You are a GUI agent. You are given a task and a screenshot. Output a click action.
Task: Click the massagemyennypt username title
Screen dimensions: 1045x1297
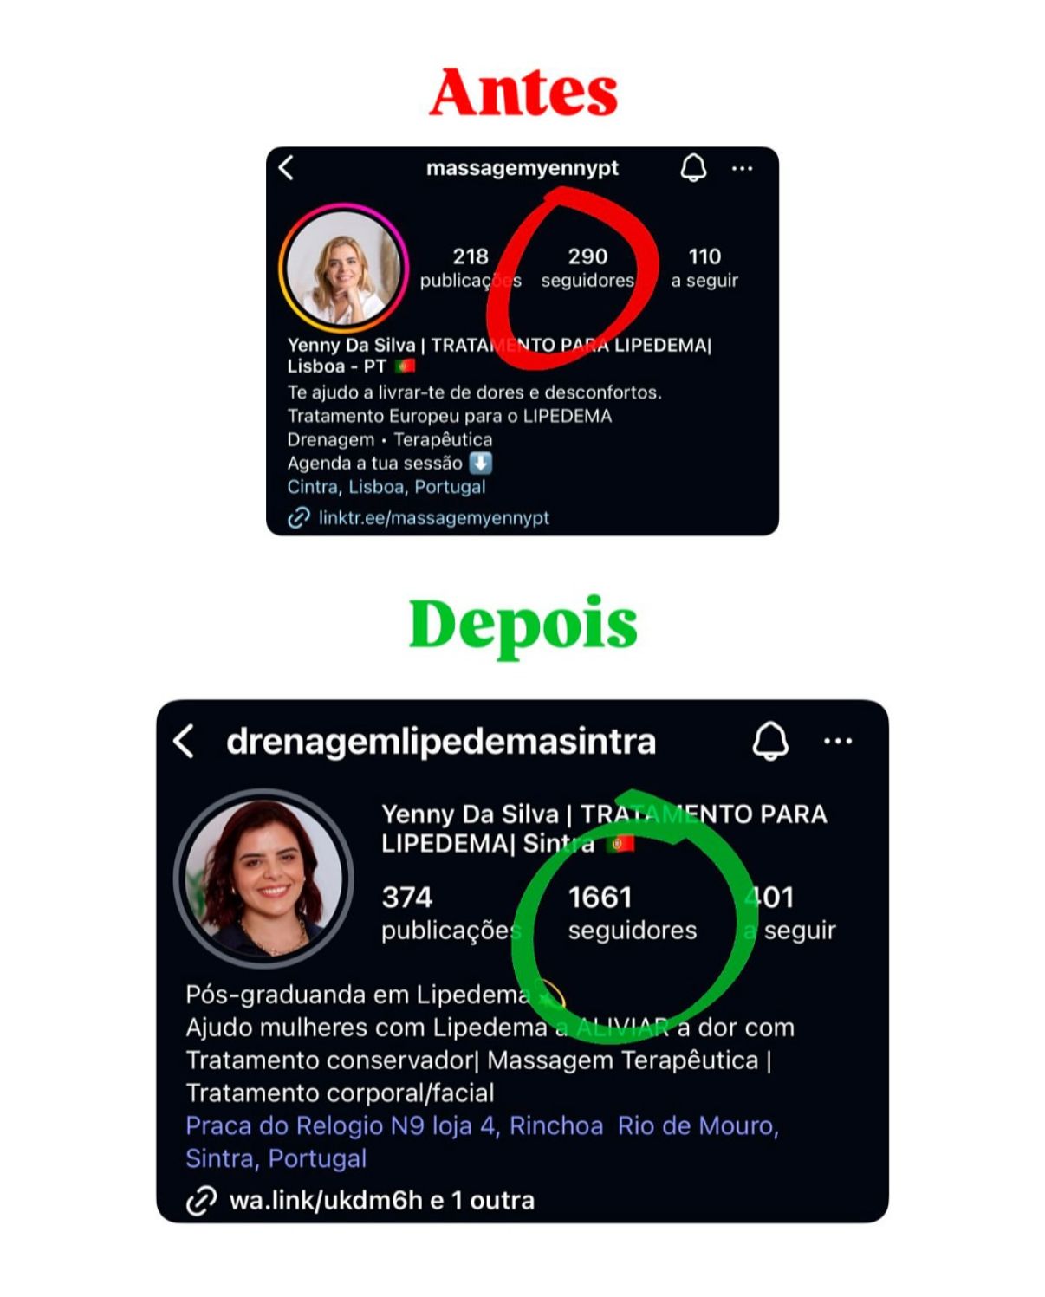coord(522,168)
